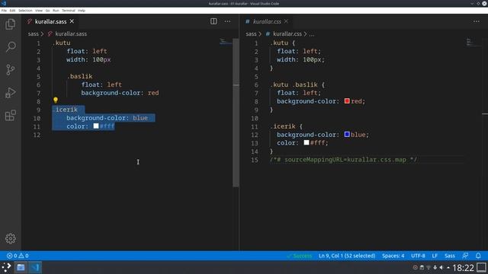Image resolution: width=488 pixels, height=274 pixels.
Task: Click the right editor minimap
Action: pyautogui.click(x=473, y=43)
